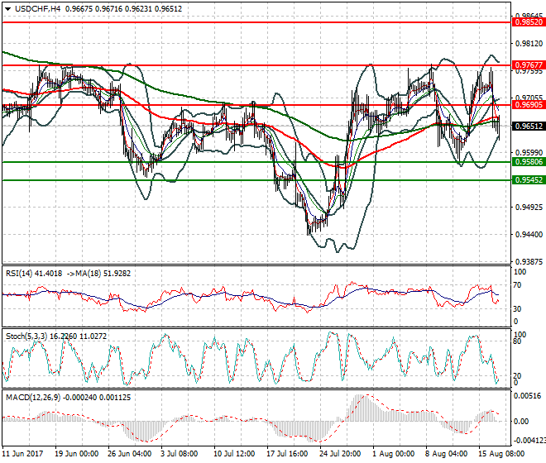The image size is (546, 463).
Task: Click the 24 Jul 20:00 time axis label
Action: coord(340,454)
